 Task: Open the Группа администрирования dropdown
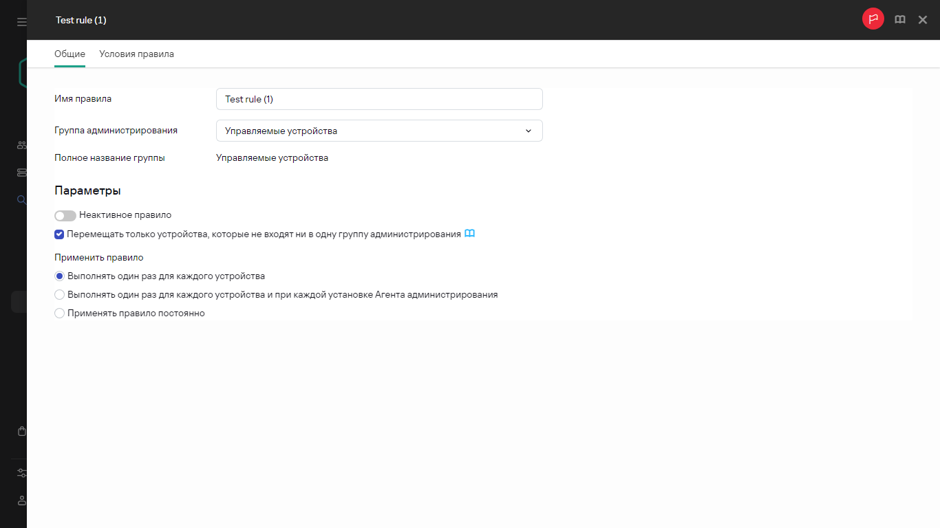[x=378, y=131]
